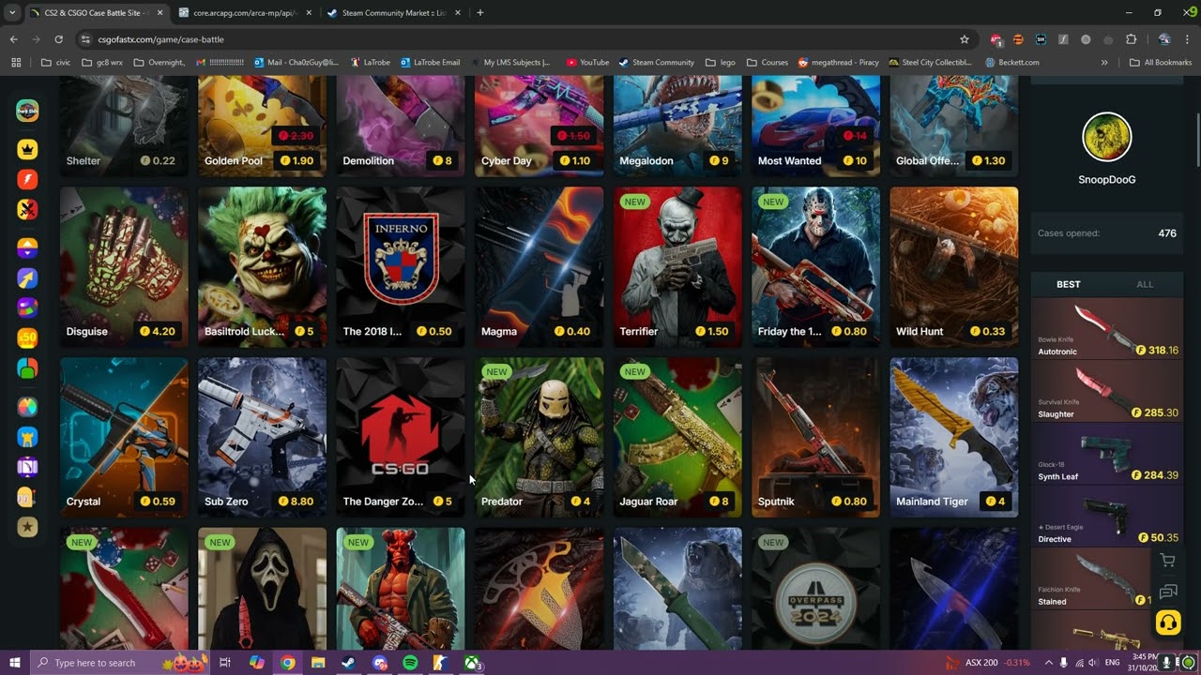Open SnoopDooG's profile avatar
Screen dimensions: 1201x675
point(1107,137)
